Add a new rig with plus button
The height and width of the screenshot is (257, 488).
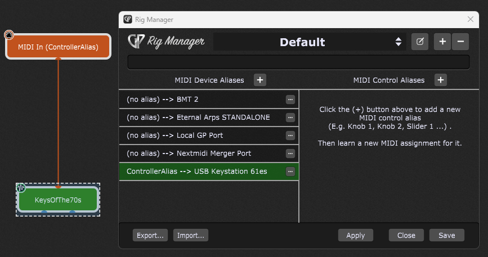[x=442, y=42]
